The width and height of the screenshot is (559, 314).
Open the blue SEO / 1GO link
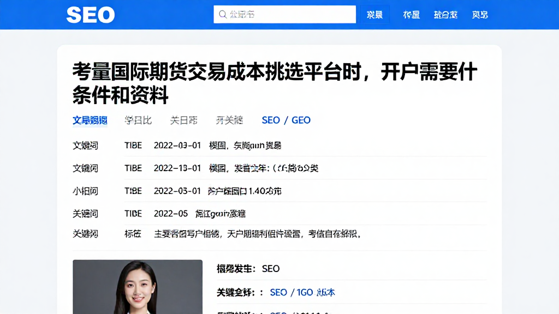(302, 293)
